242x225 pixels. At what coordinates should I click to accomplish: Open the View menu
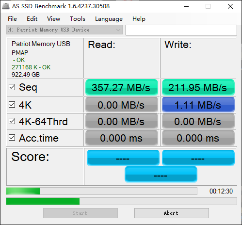[53, 19]
